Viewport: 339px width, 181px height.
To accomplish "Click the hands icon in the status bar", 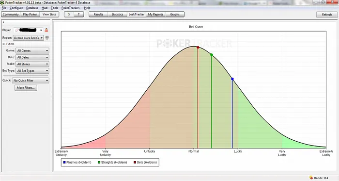I will click(311, 178).
